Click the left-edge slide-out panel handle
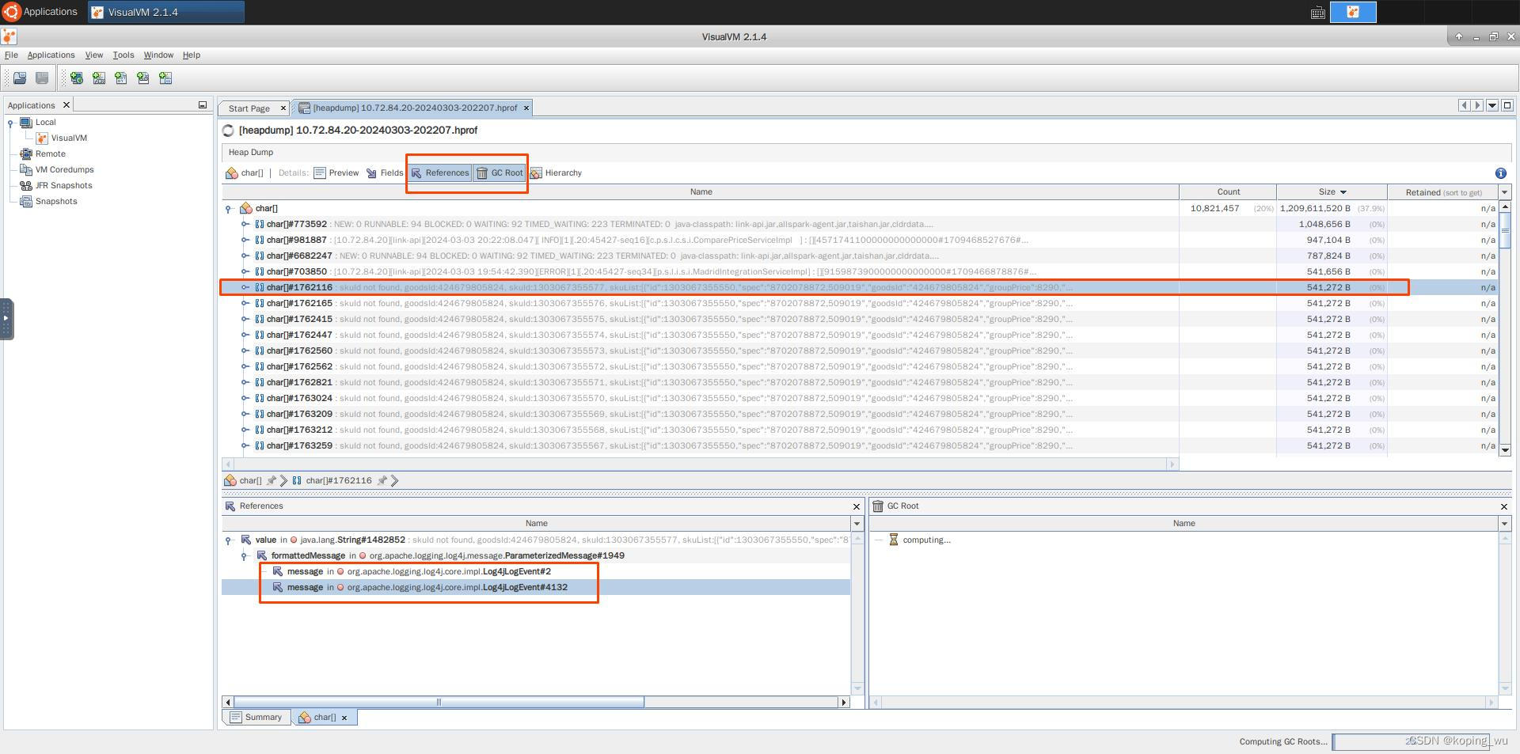This screenshot has width=1520, height=754. point(6,319)
